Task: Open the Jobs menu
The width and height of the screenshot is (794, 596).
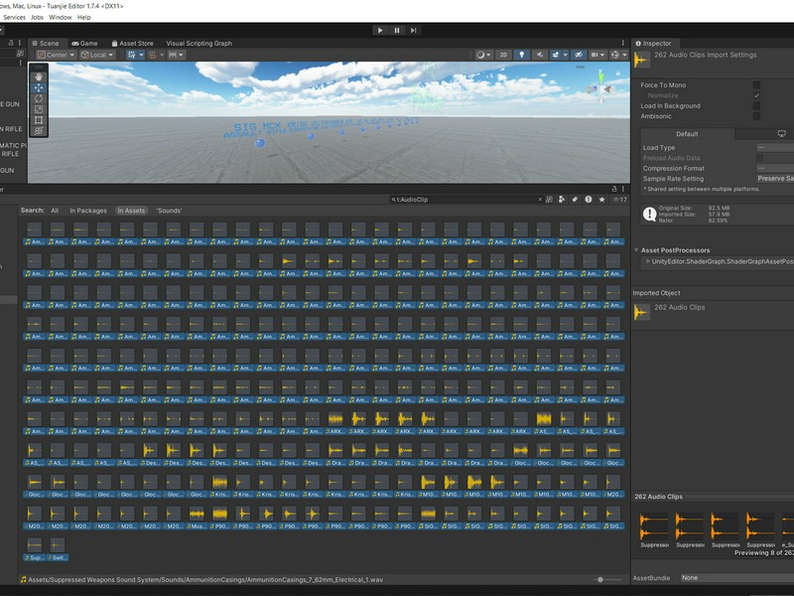Action: [x=37, y=17]
